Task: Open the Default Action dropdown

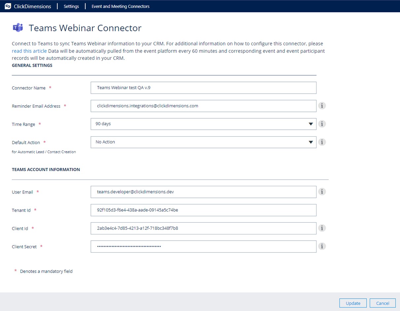Action: tap(203, 142)
